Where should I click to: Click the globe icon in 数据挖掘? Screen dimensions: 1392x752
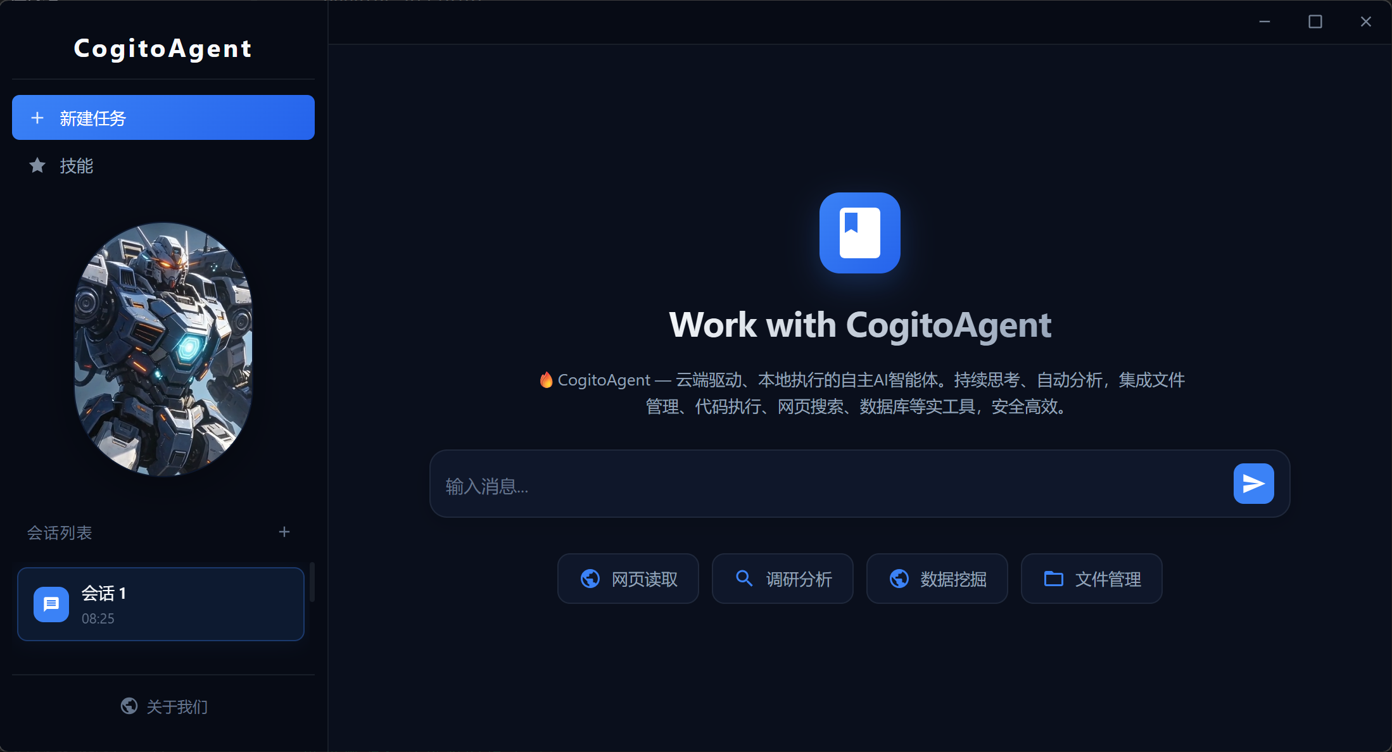click(899, 579)
